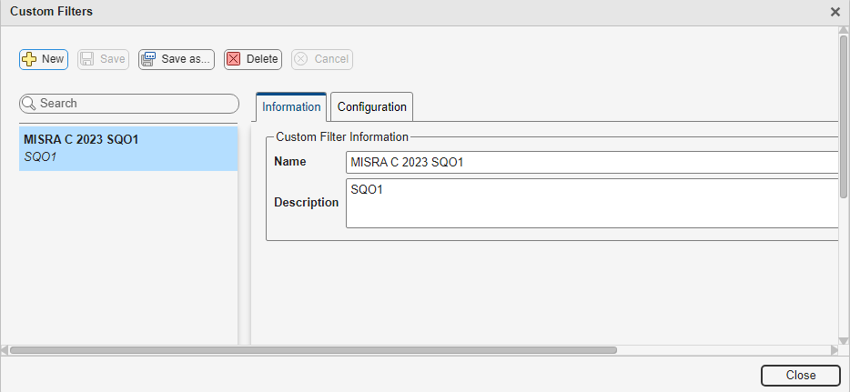The width and height of the screenshot is (850, 392).
Task: Click the vertical scrollbar down arrow
Action: point(844,340)
